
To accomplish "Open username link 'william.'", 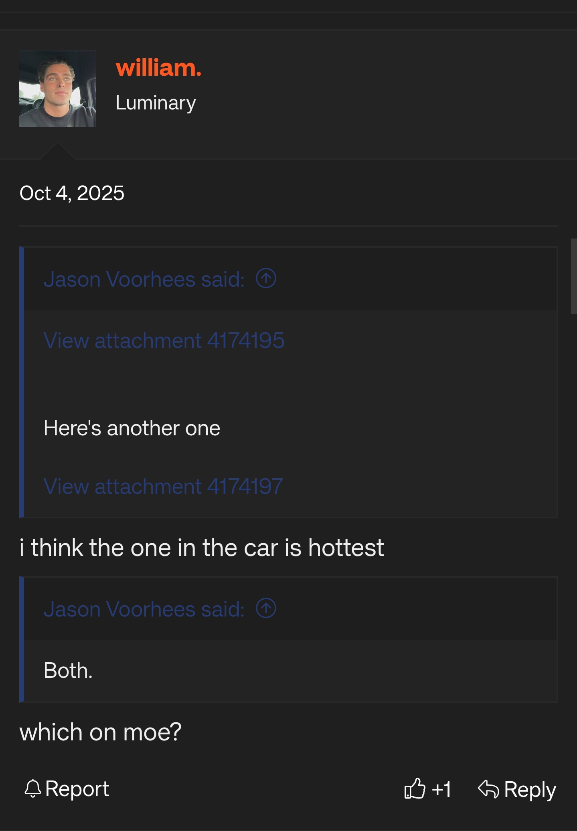I will (159, 68).
